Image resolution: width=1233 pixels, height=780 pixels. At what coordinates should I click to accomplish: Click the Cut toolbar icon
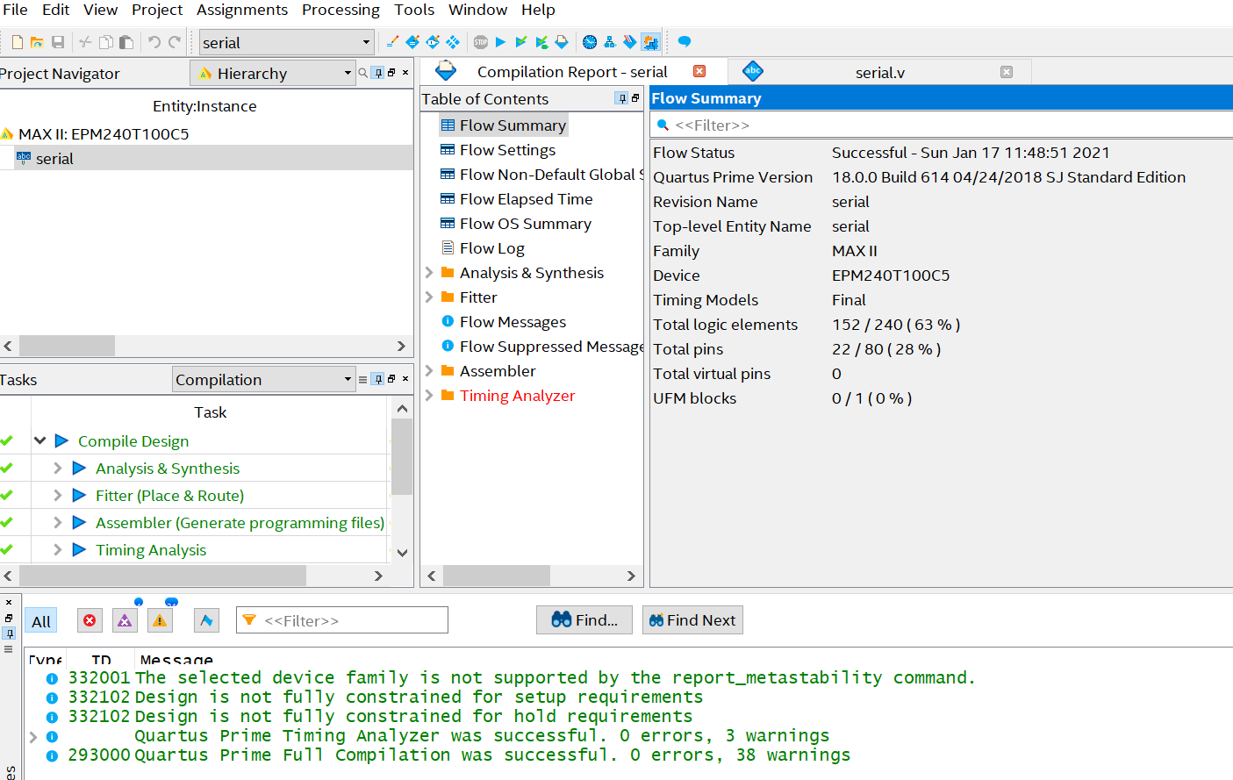coord(85,42)
